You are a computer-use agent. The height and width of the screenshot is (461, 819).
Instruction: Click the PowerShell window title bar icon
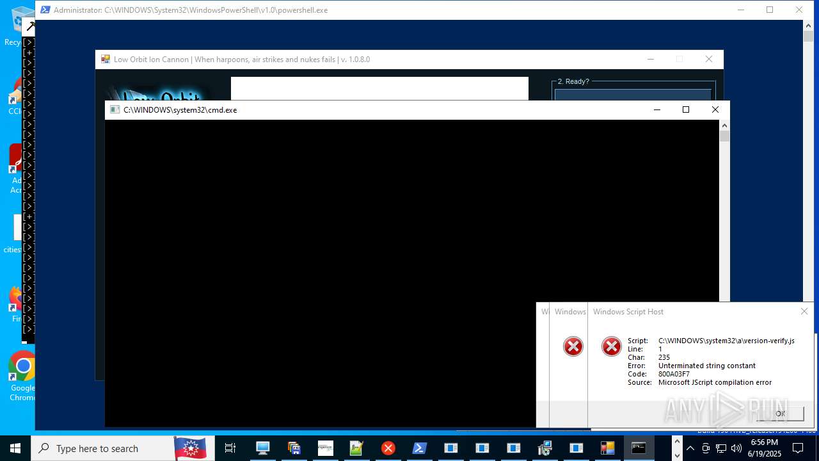click(45, 10)
